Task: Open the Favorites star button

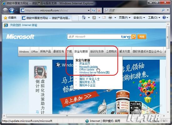Action: pos(10,17)
